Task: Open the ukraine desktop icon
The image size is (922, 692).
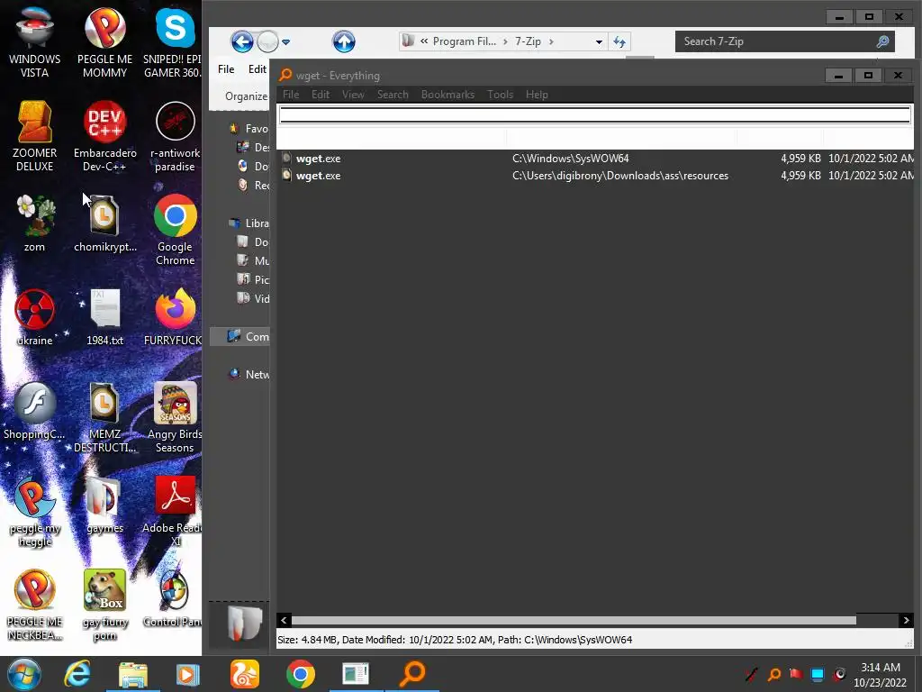Action: [34, 318]
